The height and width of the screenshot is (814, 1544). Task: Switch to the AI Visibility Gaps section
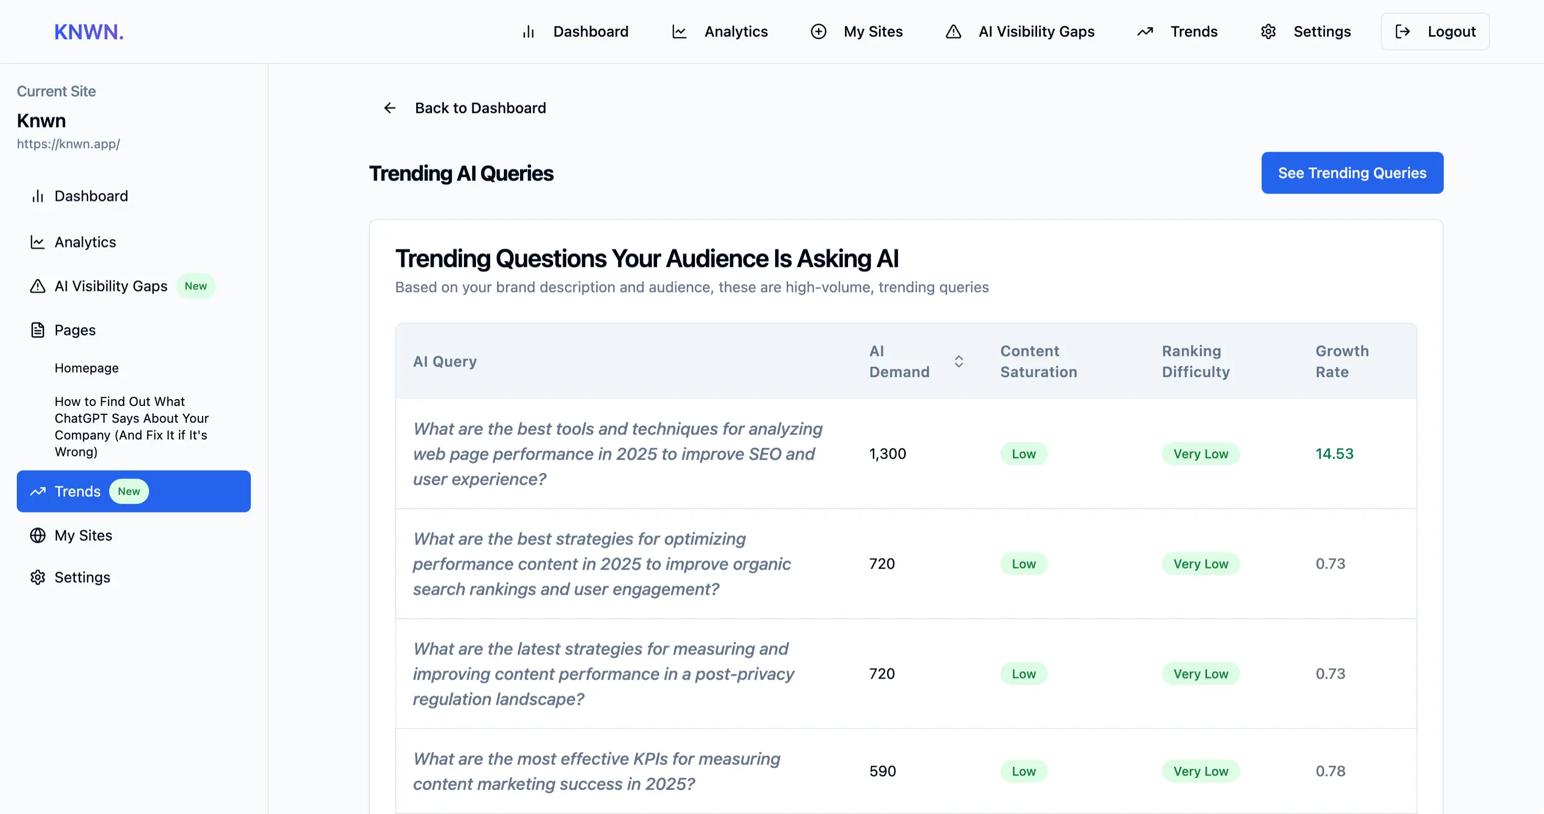click(1037, 31)
